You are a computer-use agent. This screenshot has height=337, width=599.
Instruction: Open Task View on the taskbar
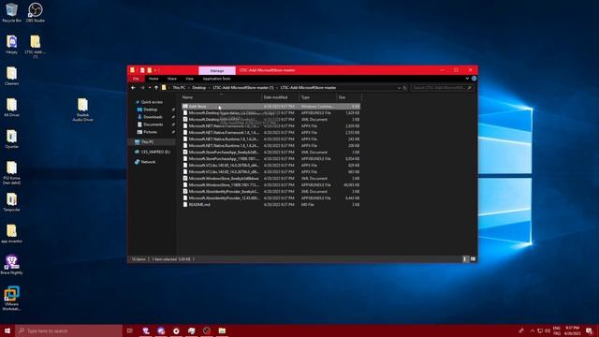(130, 330)
